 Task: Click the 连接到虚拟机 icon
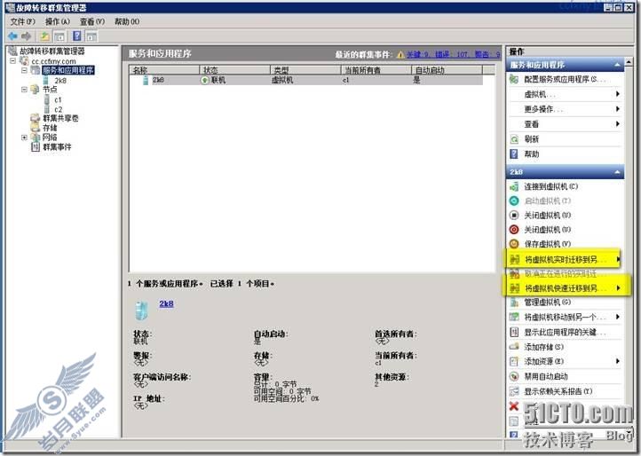(x=514, y=186)
